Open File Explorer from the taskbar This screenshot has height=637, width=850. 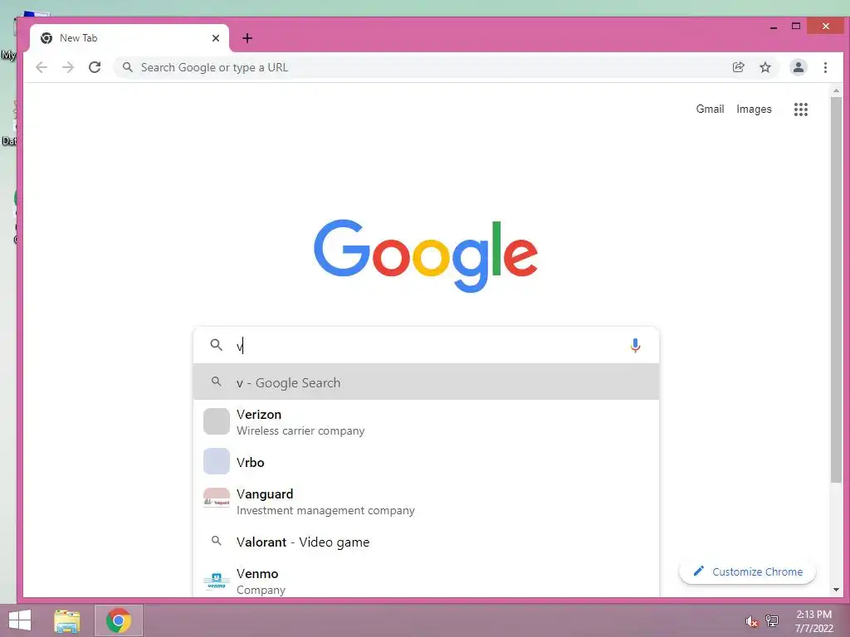67,620
